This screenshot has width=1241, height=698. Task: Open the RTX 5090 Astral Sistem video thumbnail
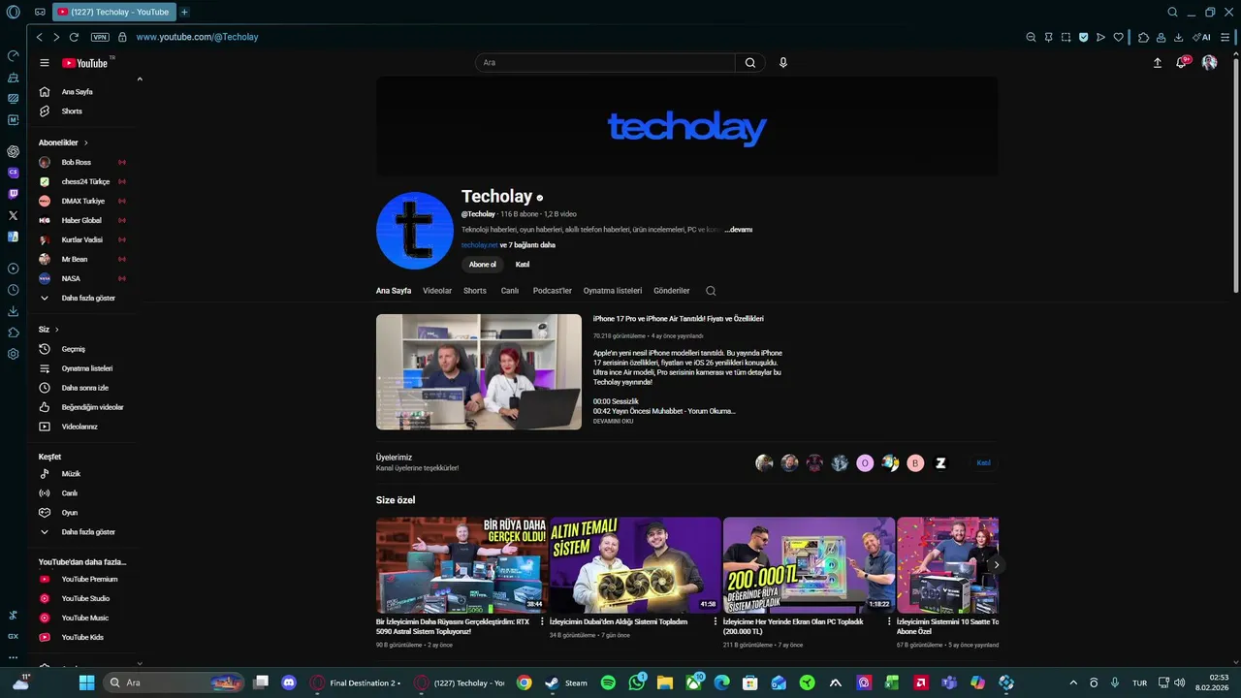[x=461, y=565]
